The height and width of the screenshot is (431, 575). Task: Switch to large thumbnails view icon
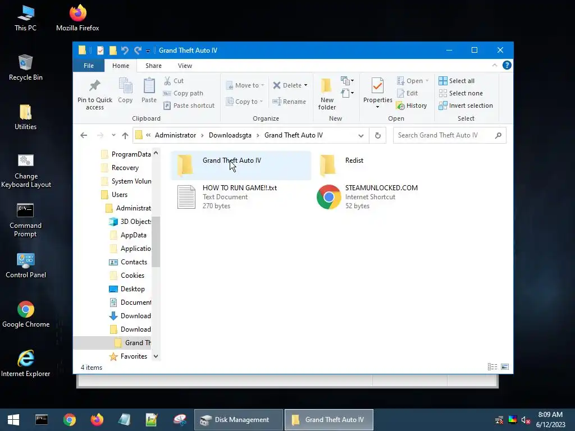pos(505,367)
